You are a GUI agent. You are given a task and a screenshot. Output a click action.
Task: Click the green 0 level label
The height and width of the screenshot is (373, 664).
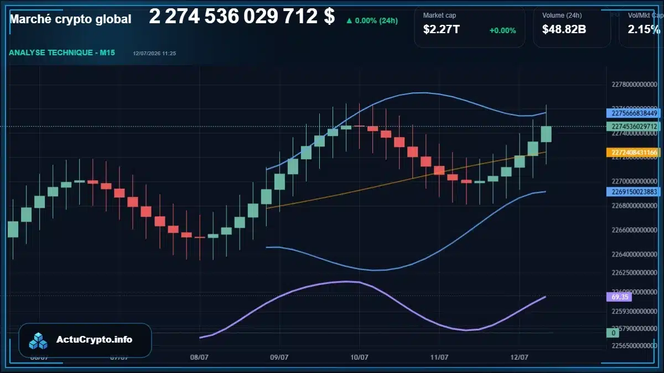(x=613, y=333)
